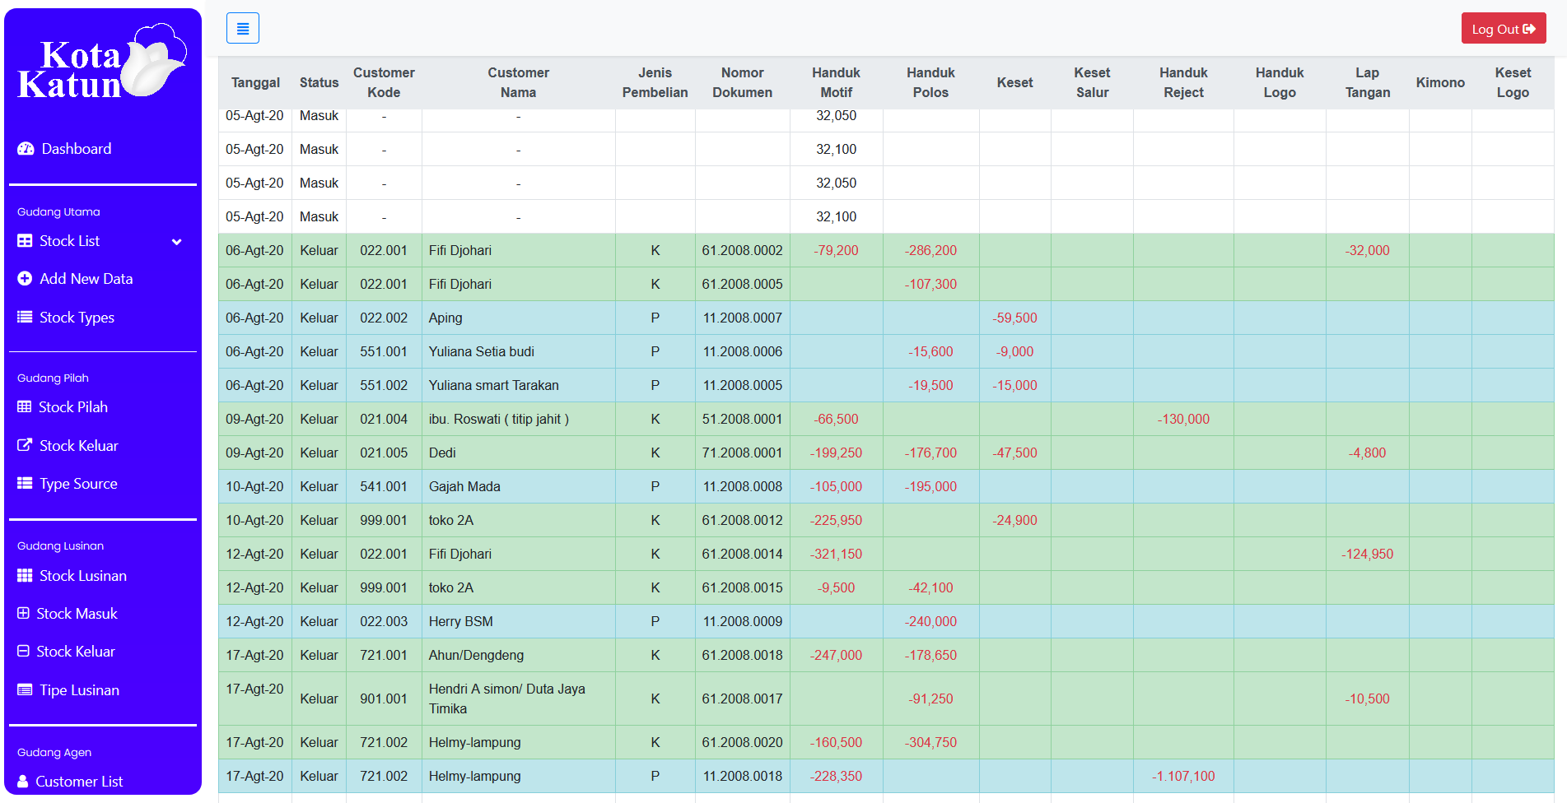This screenshot has width=1567, height=803.
Task: Click the Dashboard gauge icon
Action: [26, 149]
